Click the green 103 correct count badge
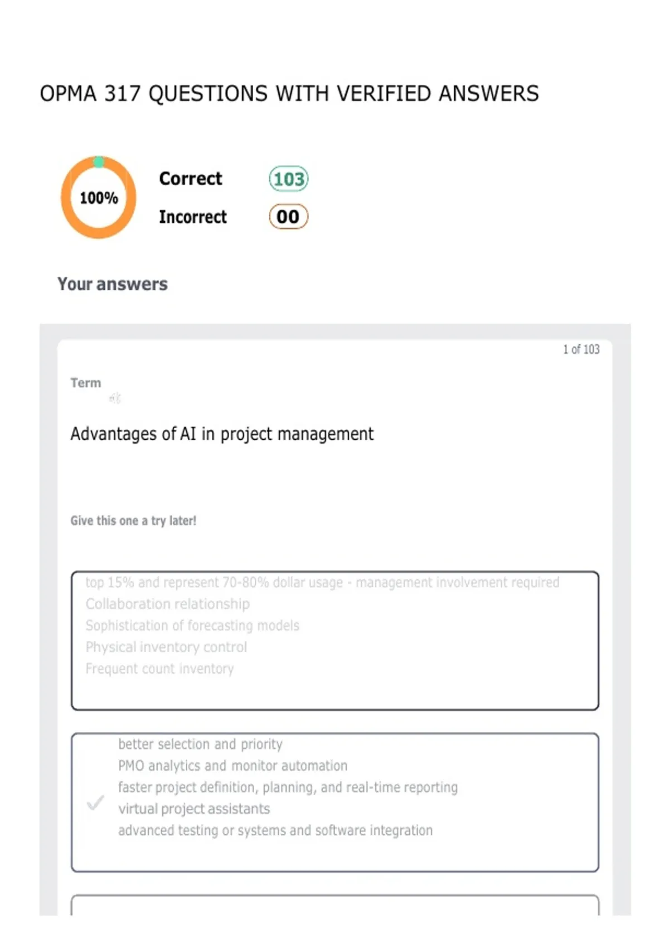 288,179
